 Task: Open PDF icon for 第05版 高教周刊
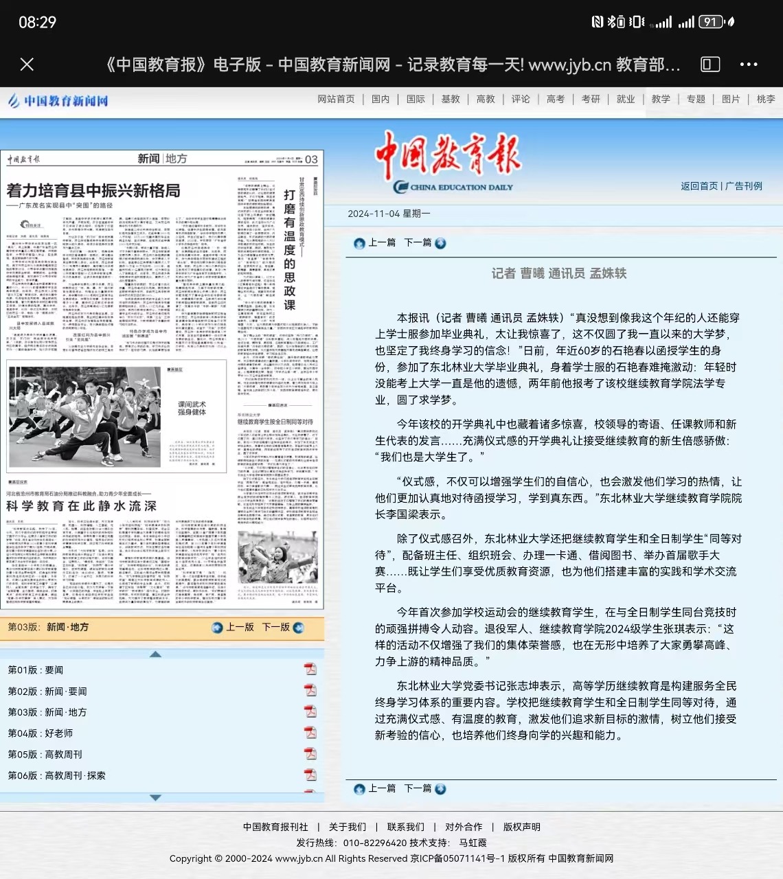[310, 754]
